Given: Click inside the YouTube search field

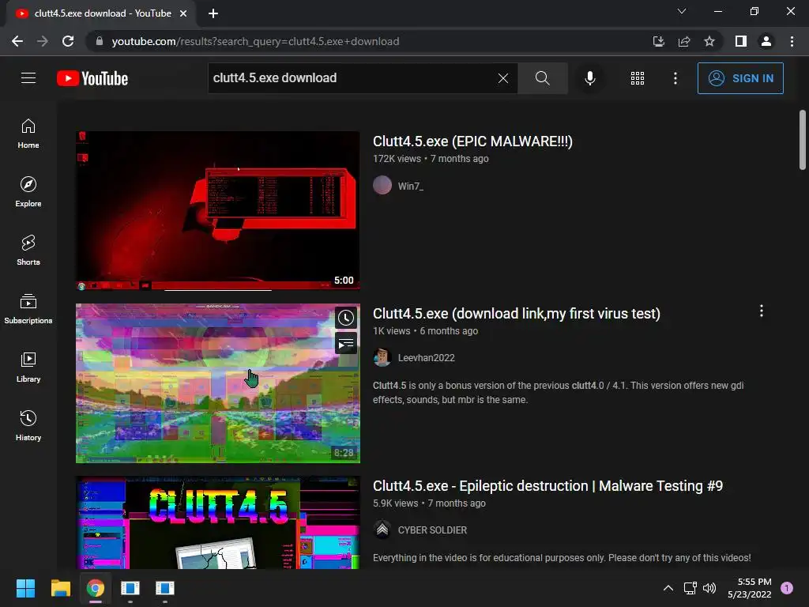Looking at the screenshot, I should click(x=351, y=78).
